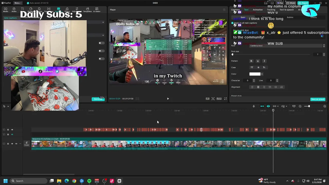This screenshot has height=185, width=329.
Task: Click the Export button
Action: coord(303,3)
